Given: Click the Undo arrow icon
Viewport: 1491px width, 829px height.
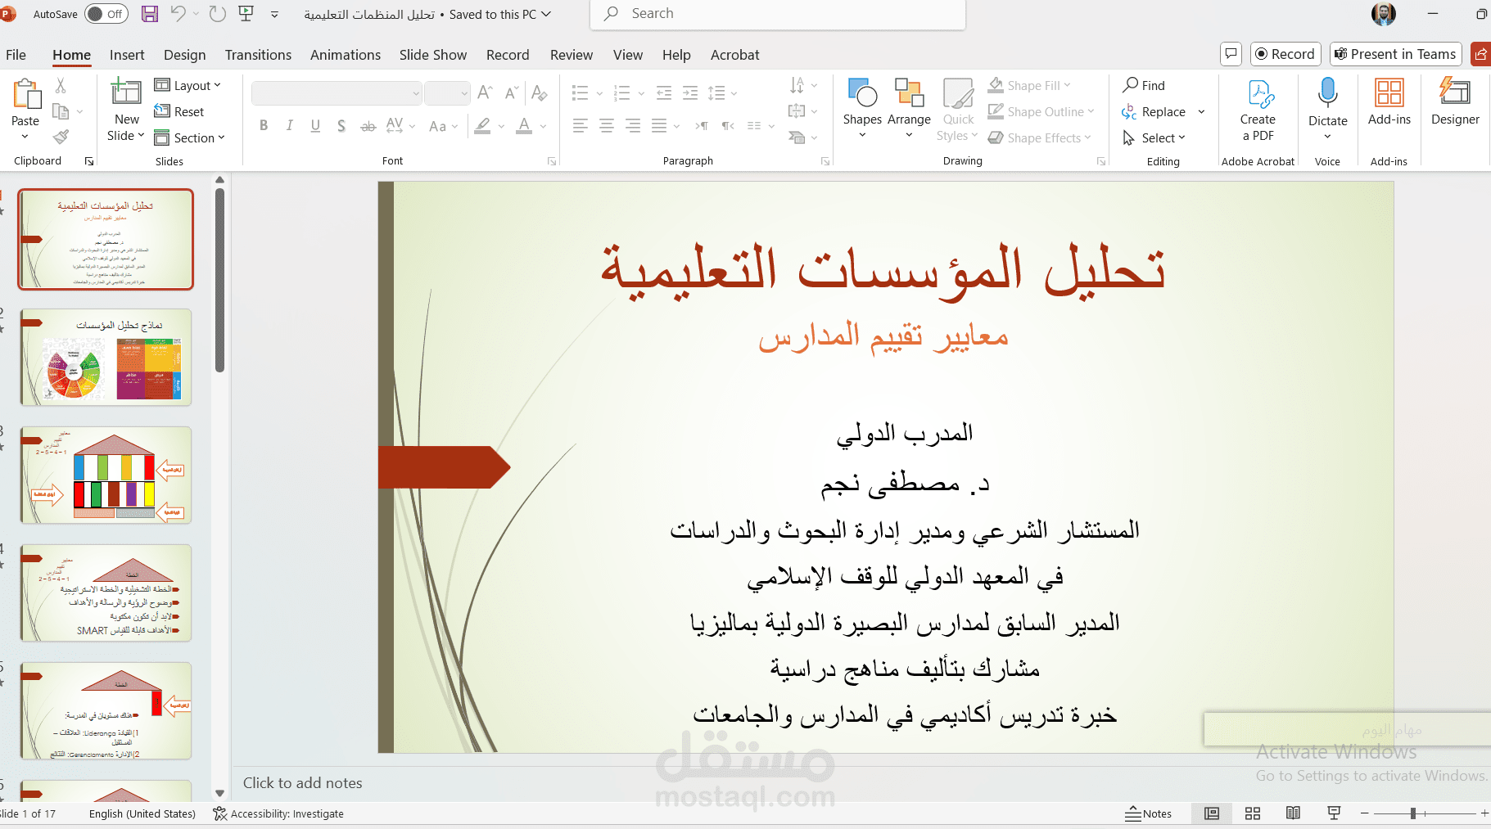Looking at the screenshot, I should (178, 13).
